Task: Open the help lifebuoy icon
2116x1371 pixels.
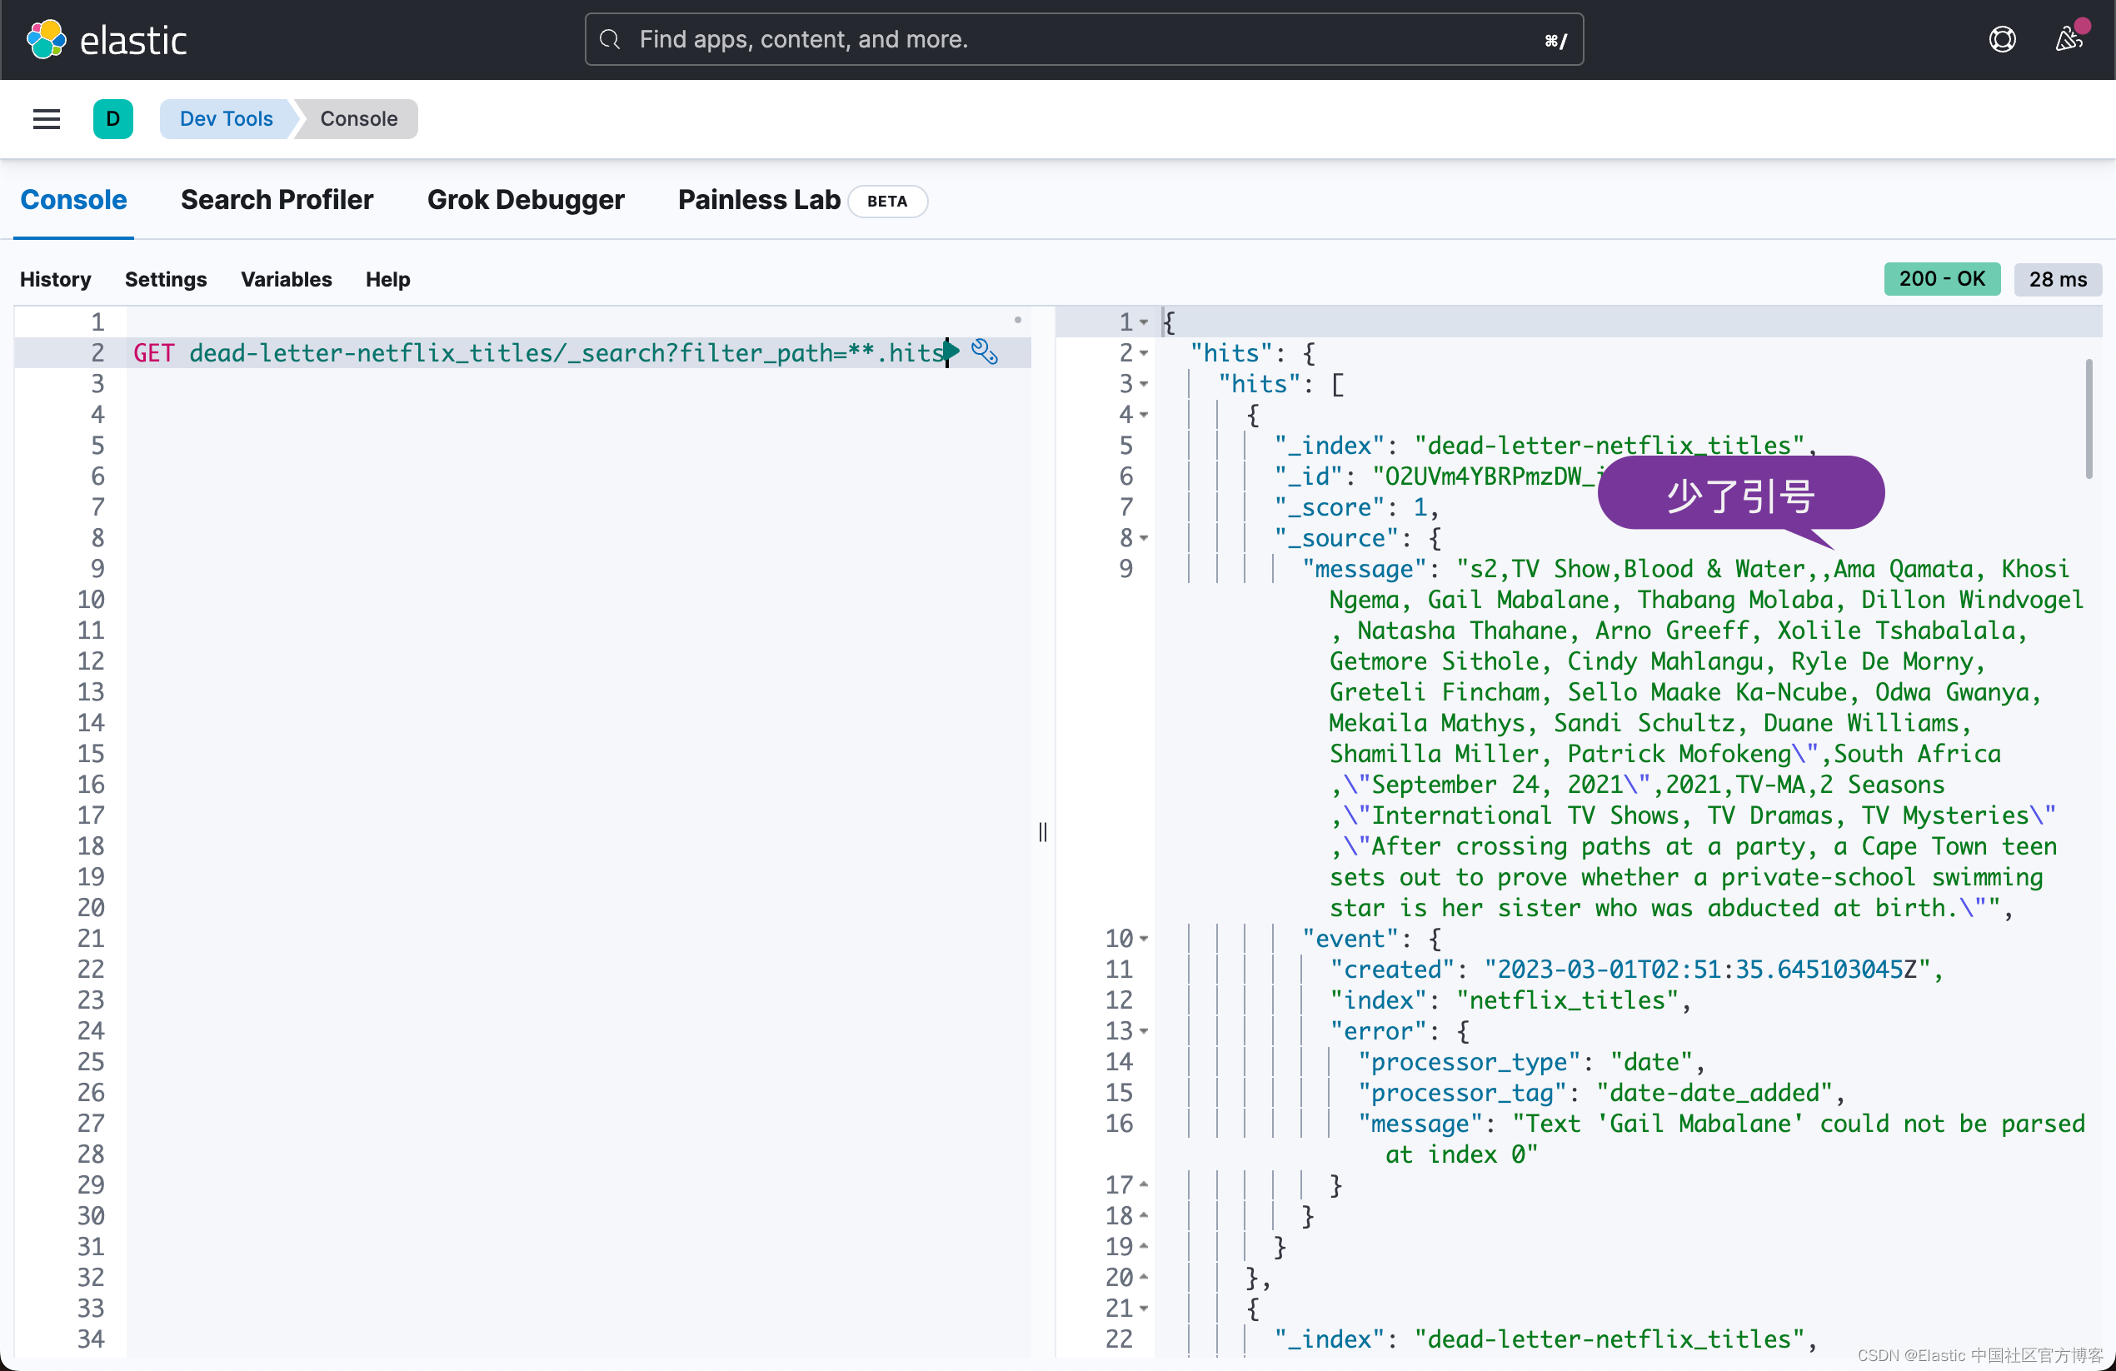Action: pyautogui.click(x=2001, y=39)
